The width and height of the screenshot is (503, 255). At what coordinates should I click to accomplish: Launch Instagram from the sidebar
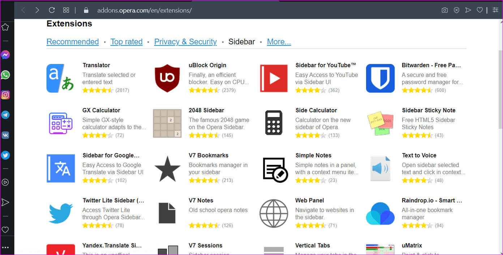(5, 95)
